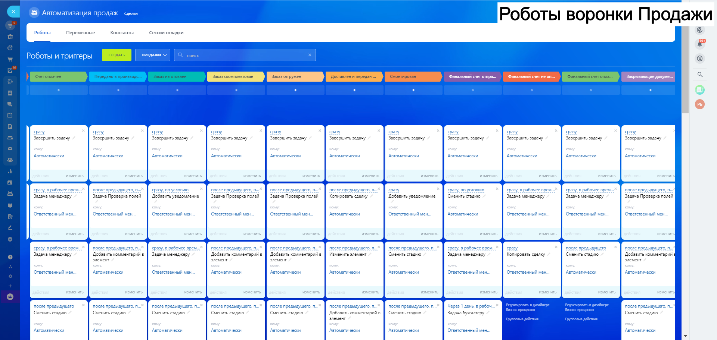This screenshot has height=340, width=717.
Task: Open the settings gear in left sidebar
Action: pyautogui.click(x=10, y=276)
